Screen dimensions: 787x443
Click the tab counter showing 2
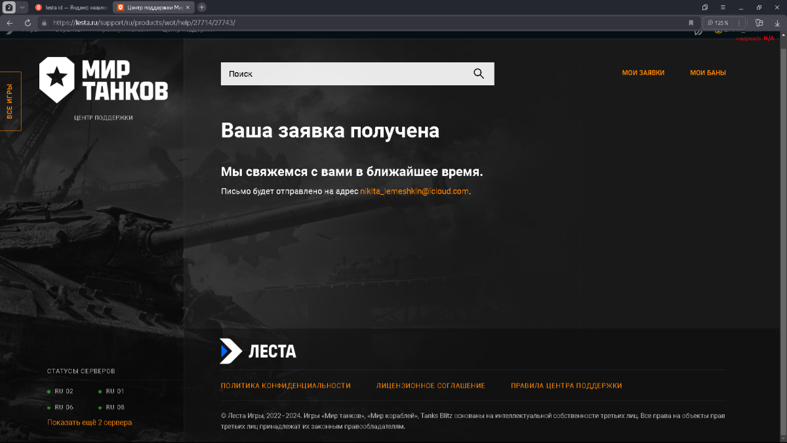9,7
